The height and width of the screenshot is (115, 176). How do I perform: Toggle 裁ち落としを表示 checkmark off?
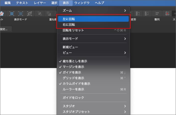tap(75, 61)
